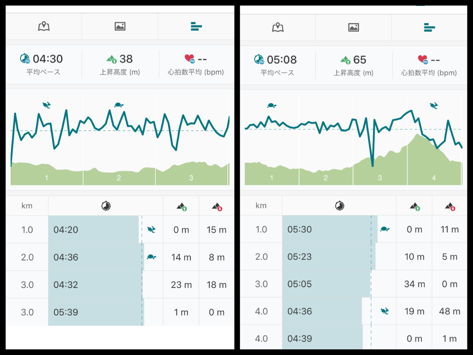The height and width of the screenshot is (355, 473).
Task: Click the rabbit fastest marker on left chart
Action: click(x=47, y=105)
